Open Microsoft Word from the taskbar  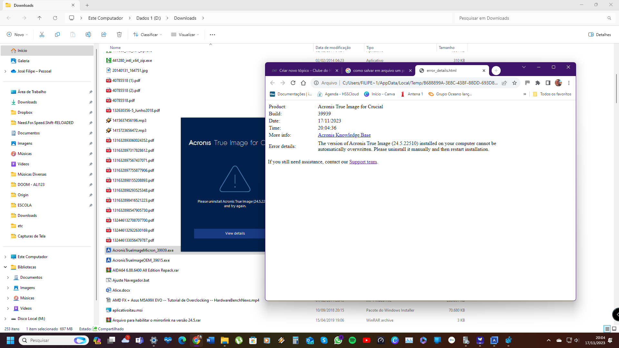coord(211,340)
